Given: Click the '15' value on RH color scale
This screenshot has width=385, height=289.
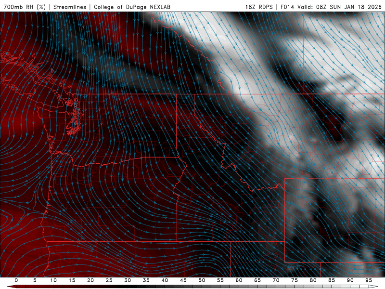Looking at the screenshot, I should (72, 280).
